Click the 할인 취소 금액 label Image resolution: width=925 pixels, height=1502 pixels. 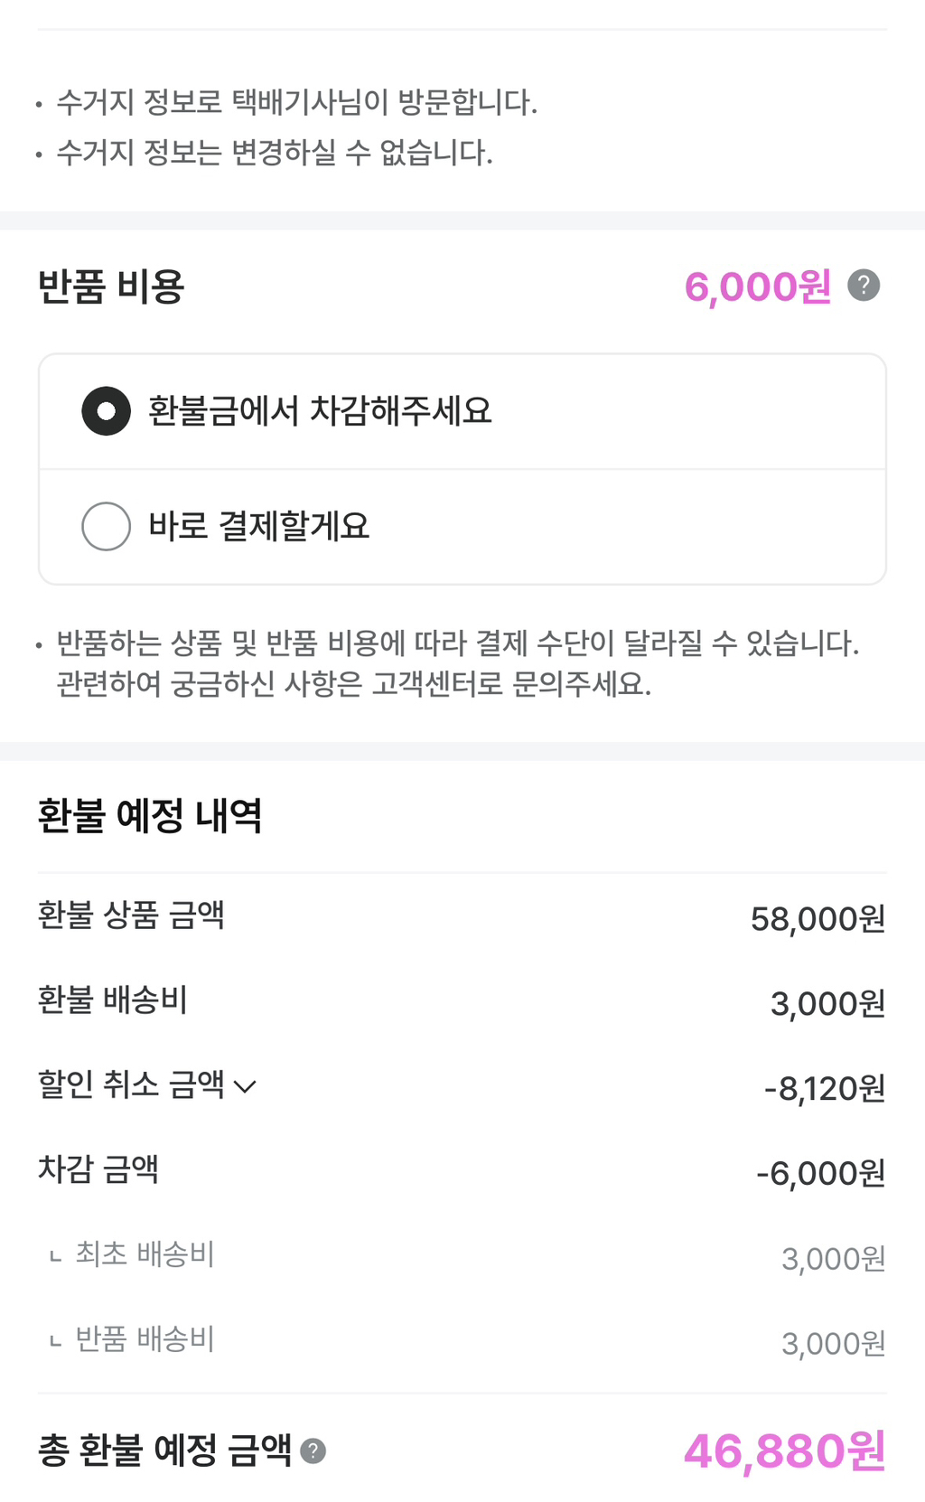(131, 1084)
